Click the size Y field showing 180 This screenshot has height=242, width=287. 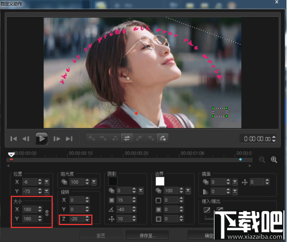tap(30, 219)
